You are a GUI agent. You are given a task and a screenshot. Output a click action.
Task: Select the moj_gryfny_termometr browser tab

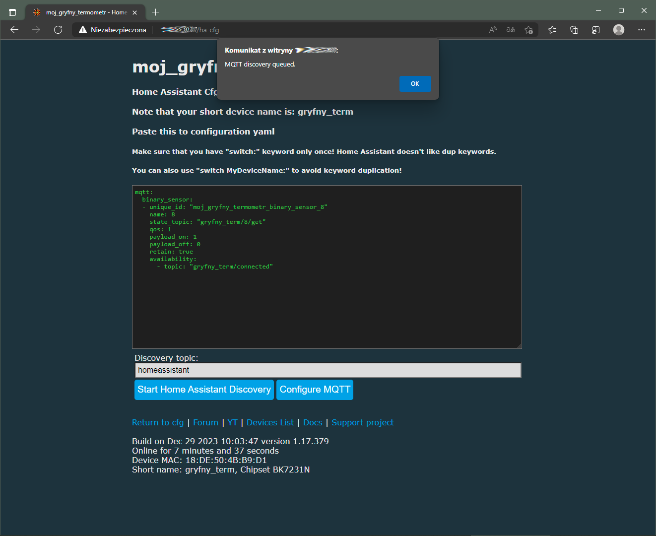coord(85,12)
